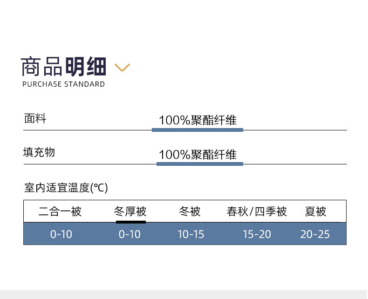The height and width of the screenshot is (299, 368).
Task: Click the 室内适宜温度(℃) label
Action: pyautogui.click(x=66, y=188)
